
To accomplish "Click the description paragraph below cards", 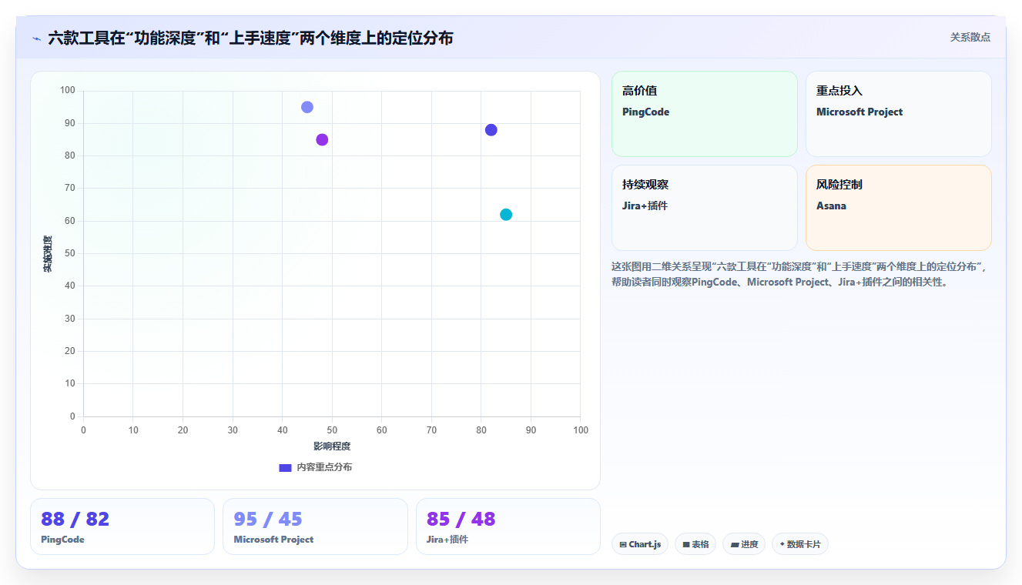I will (x=799, y=274).
